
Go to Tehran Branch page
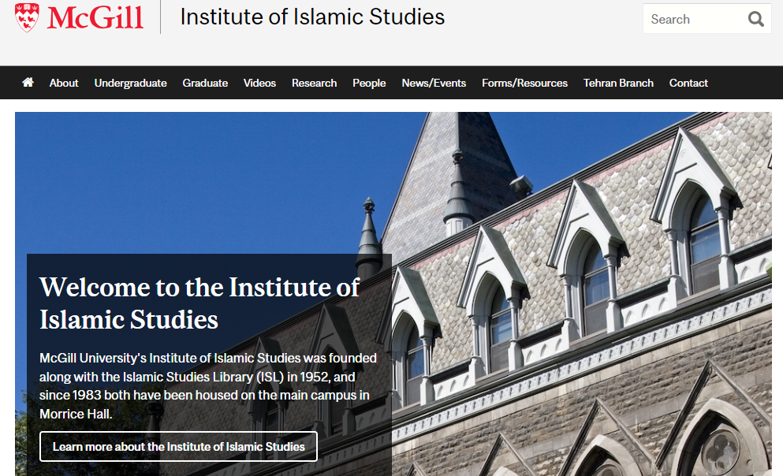click(x=618, y=83)
